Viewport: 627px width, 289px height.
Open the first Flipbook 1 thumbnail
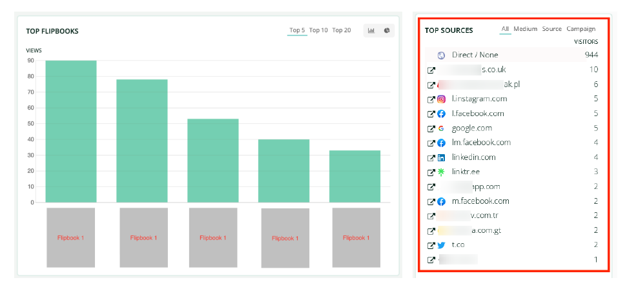coord(71,237)
